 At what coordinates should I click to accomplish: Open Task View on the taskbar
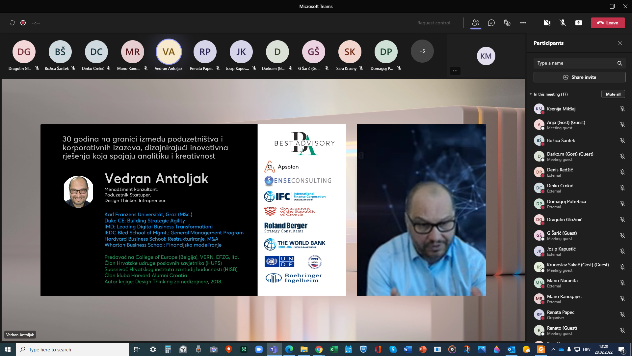(137, 349)
